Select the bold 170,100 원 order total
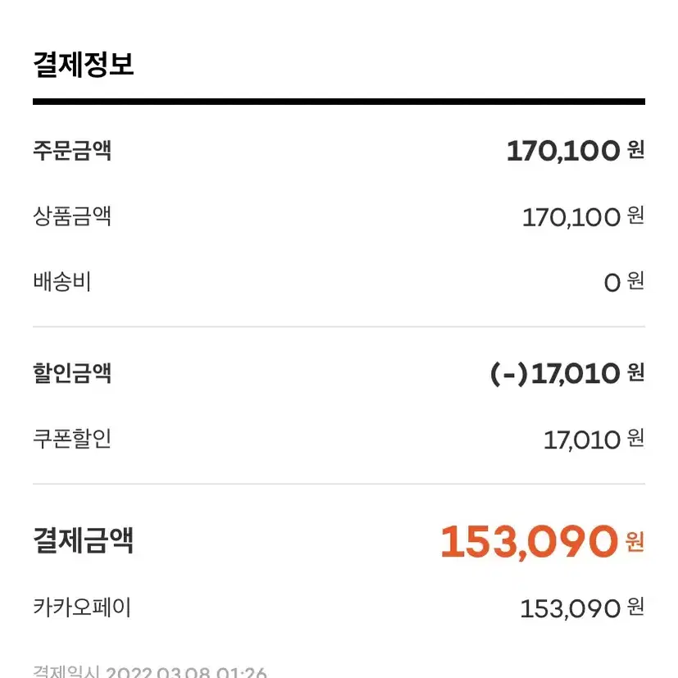The width and height of the screenshot is (678, 678). [x=576, y=151]
